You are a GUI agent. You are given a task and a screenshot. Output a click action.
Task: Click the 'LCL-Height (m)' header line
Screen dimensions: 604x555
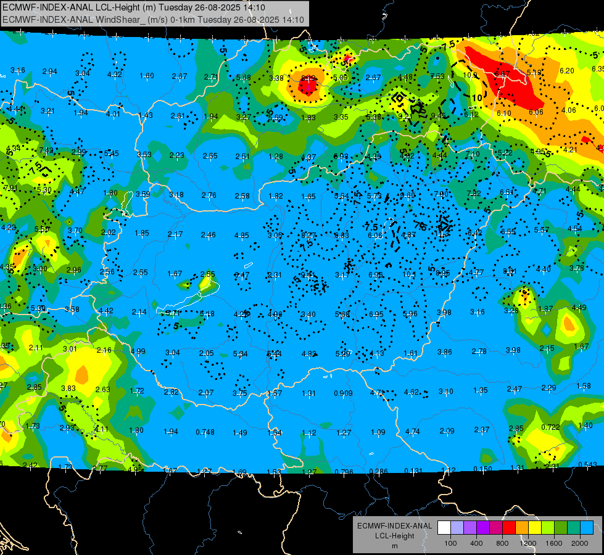click(134, 7)
